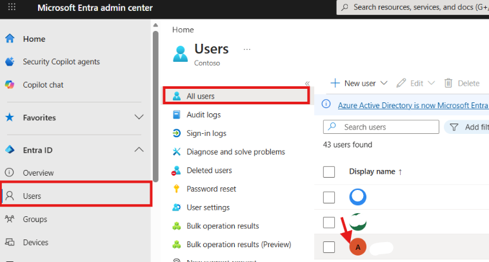Click the filter funnel icon
The image size is (489, 262).
point(454,127)
